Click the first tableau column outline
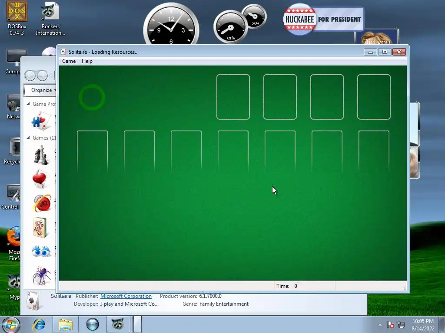Viewport: 445px width, 333px height. 92,151
